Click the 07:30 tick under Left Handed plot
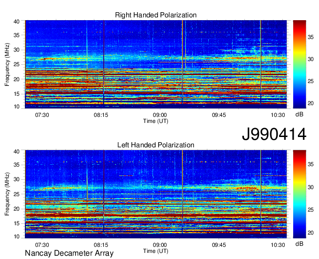The image size is (319, 259). [42, 245]
